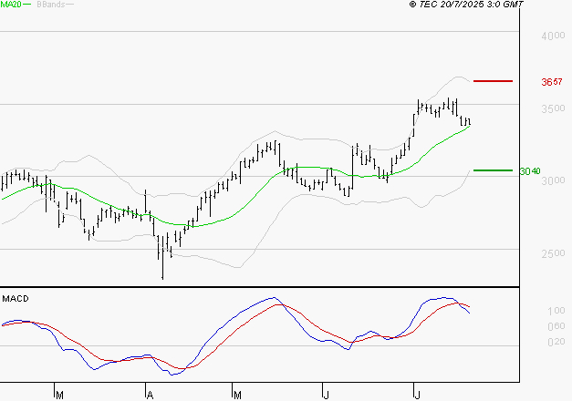Click the first J month label
572x401 pixels.
(327, 396)
